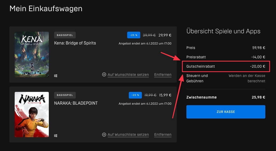
Task: Add NARAKA to wishlist via Auf Wunschliste setzen
Action: click(x=128, y=135)
